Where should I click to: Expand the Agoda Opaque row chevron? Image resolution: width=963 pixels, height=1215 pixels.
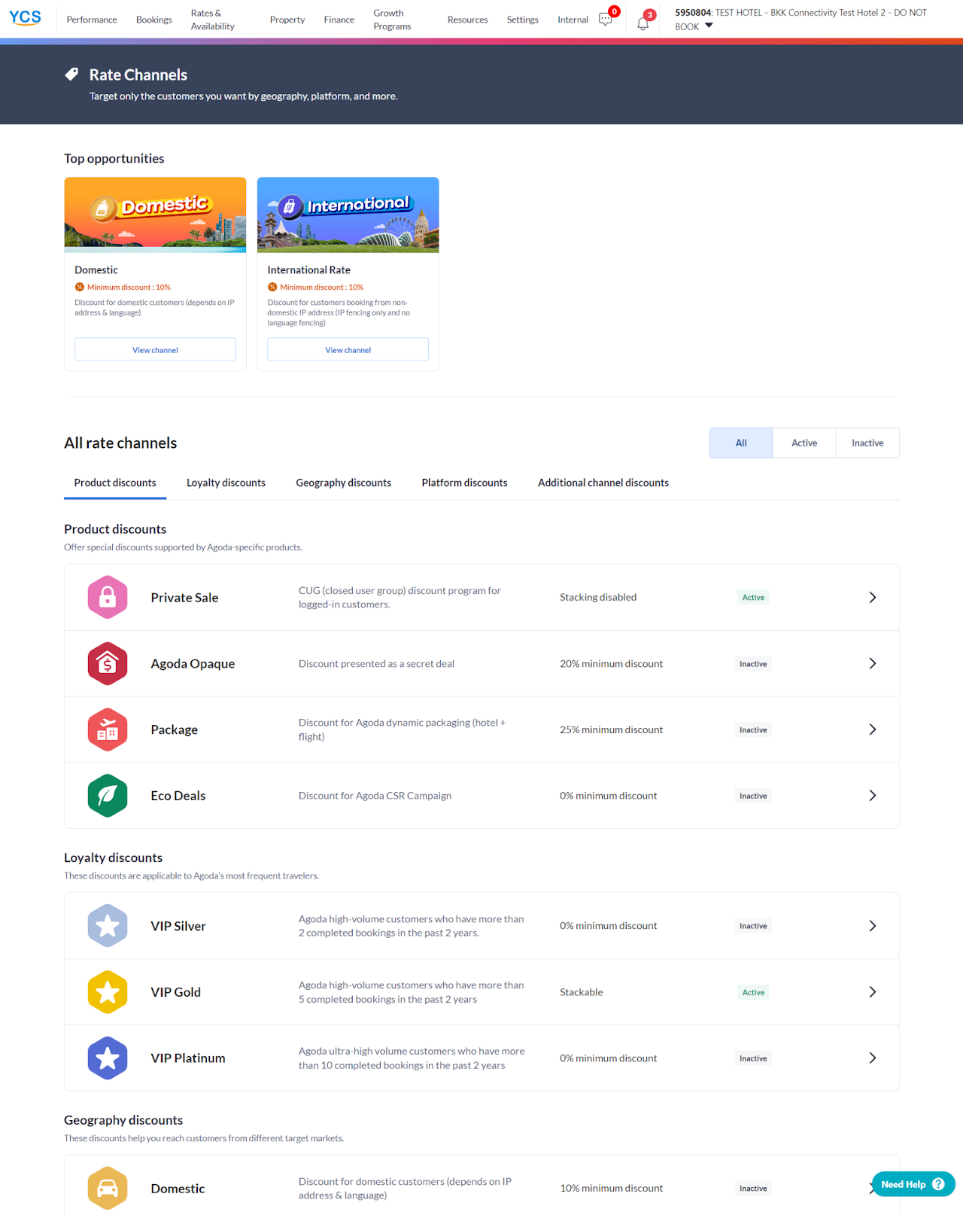click(873, 663)
